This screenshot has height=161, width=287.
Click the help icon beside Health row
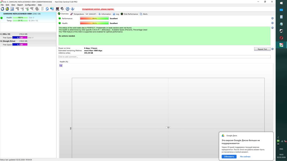[272, 23]
